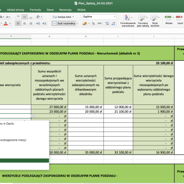The image size is (184, 184).
Task: Click cell with 21 100,00 zł
Action: tap(118, 111)
